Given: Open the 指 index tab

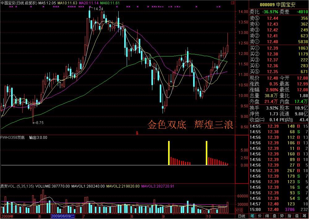Looking at the screenshot, I should pyautogui.click(x=290, y=216).
